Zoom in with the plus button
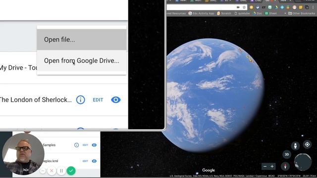This screenshot has width=317, height=178. (272, 166)
